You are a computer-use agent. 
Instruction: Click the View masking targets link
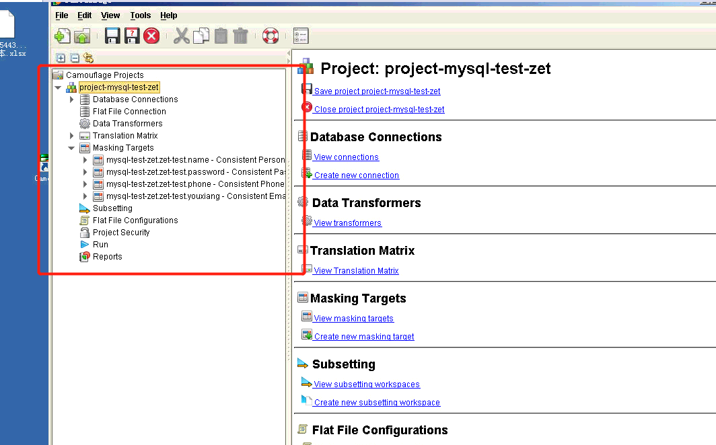pyautogui.click(x=353, y=319)
